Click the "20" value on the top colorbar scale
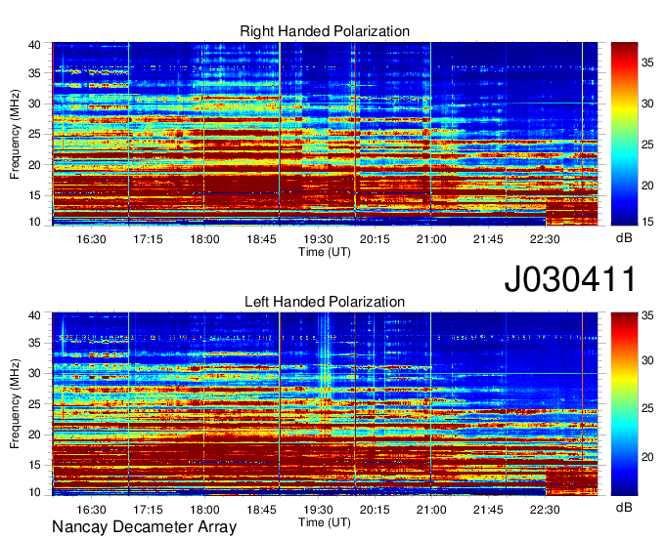The width and height of the screenshot is (665, 539). click(x=647, y=186)
